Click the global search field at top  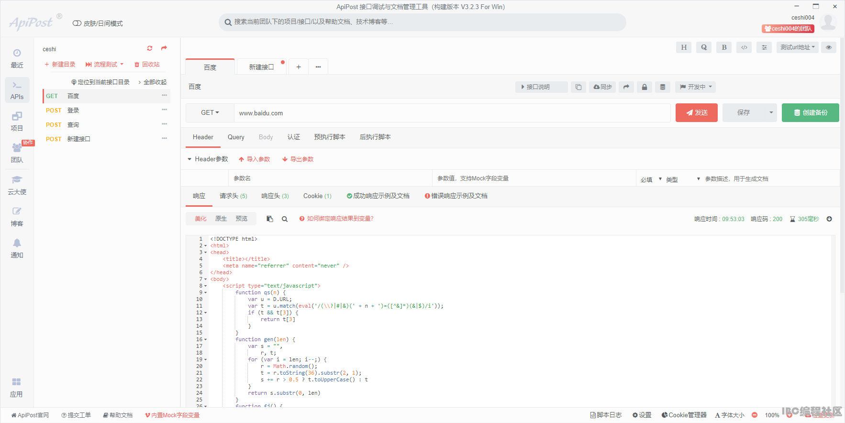(x=422, y=22)
